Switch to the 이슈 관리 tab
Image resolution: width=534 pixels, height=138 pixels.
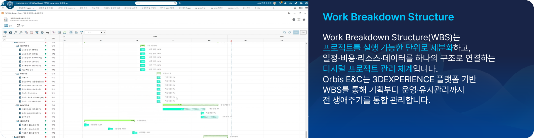coord(95,8)
